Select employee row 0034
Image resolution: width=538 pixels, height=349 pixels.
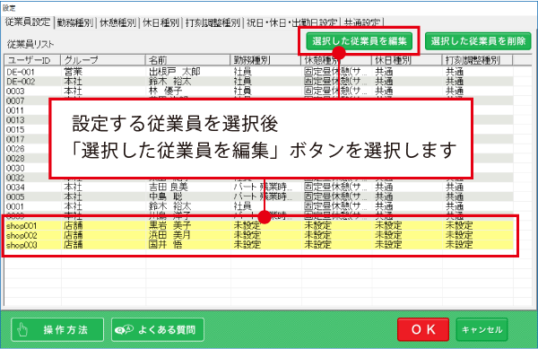(259, 187)
